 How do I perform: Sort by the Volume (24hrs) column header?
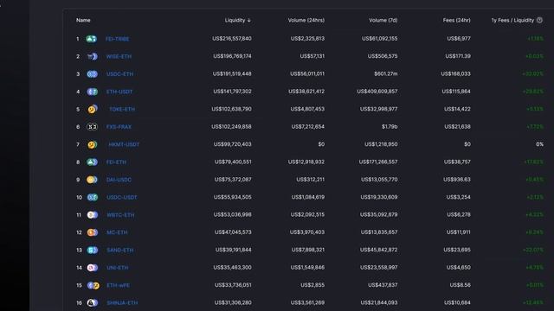[306, 20]
